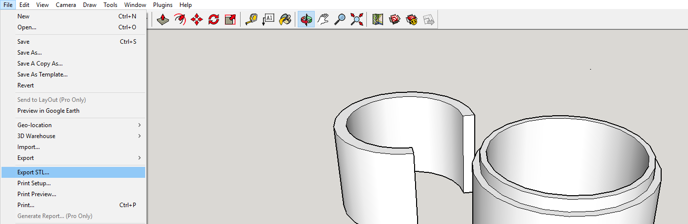The height and width of the screenshot is (224, 688).
Task: Open the File menu
Action: click(x=8, y=4)
